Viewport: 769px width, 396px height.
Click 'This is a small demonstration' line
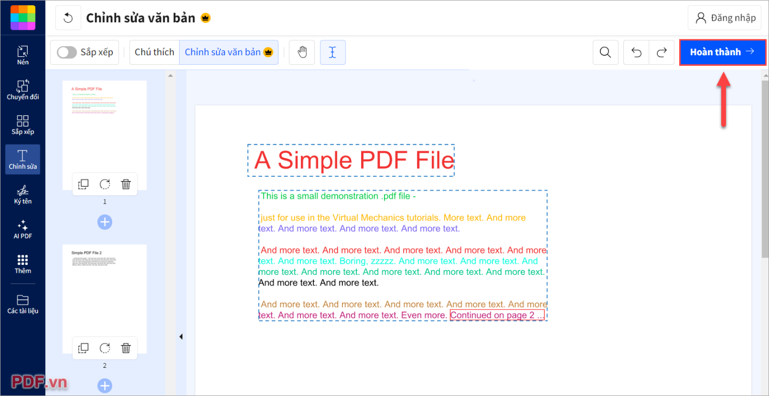click(x=338, y=196)
